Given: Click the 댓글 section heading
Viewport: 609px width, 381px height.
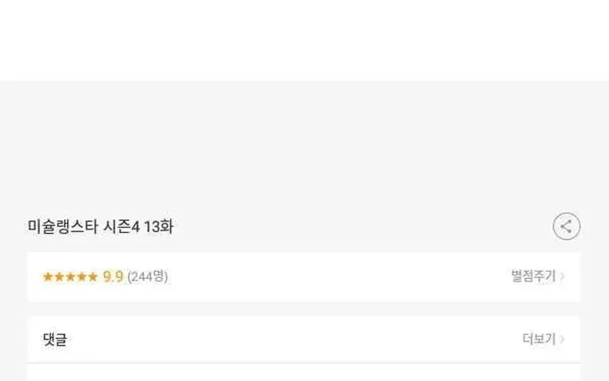Looking at the screenshot, I should point(55,339).
